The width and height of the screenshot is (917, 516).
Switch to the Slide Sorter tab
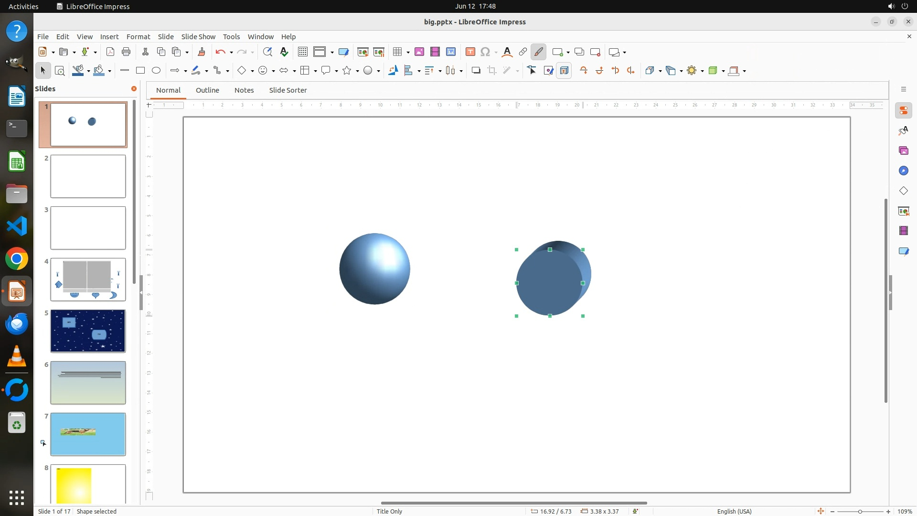[x=288, y=90]
